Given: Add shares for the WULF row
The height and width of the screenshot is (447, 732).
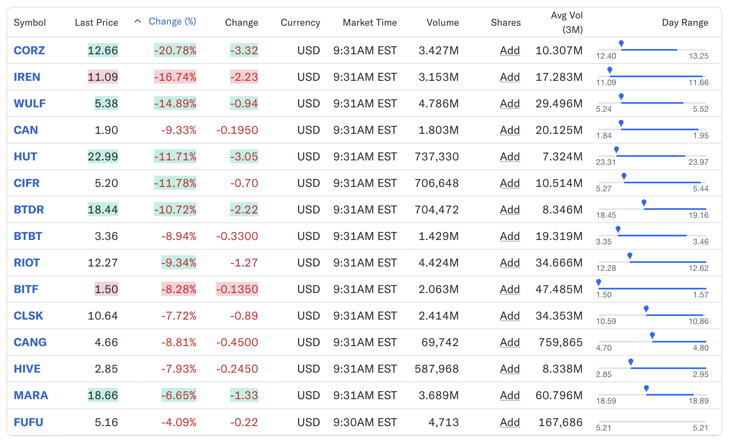Looking at the screenshot, I should [x=510, y=103].
